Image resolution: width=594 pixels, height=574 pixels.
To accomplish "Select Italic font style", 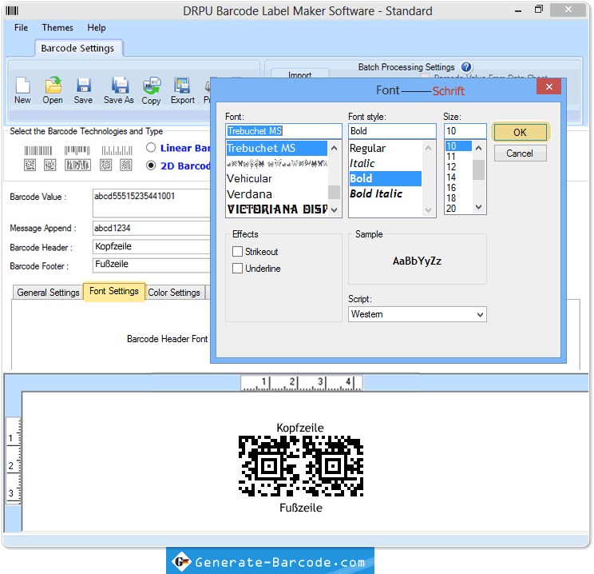I will coord(386,163).
